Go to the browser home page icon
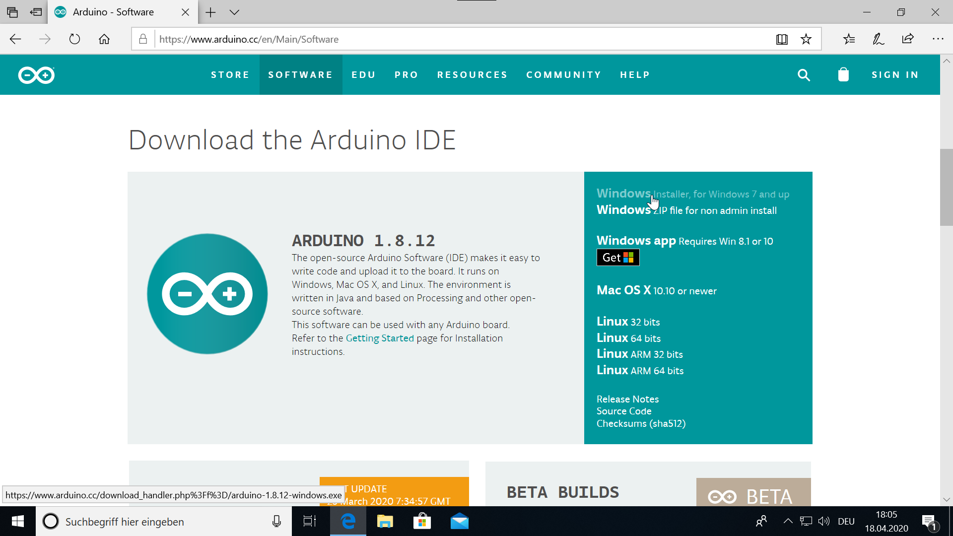This screenshot has height=536, width=953. coord(104,39)
